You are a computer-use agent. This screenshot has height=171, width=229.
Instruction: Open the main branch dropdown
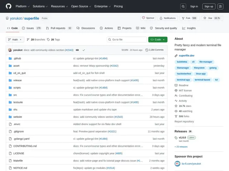15,40
